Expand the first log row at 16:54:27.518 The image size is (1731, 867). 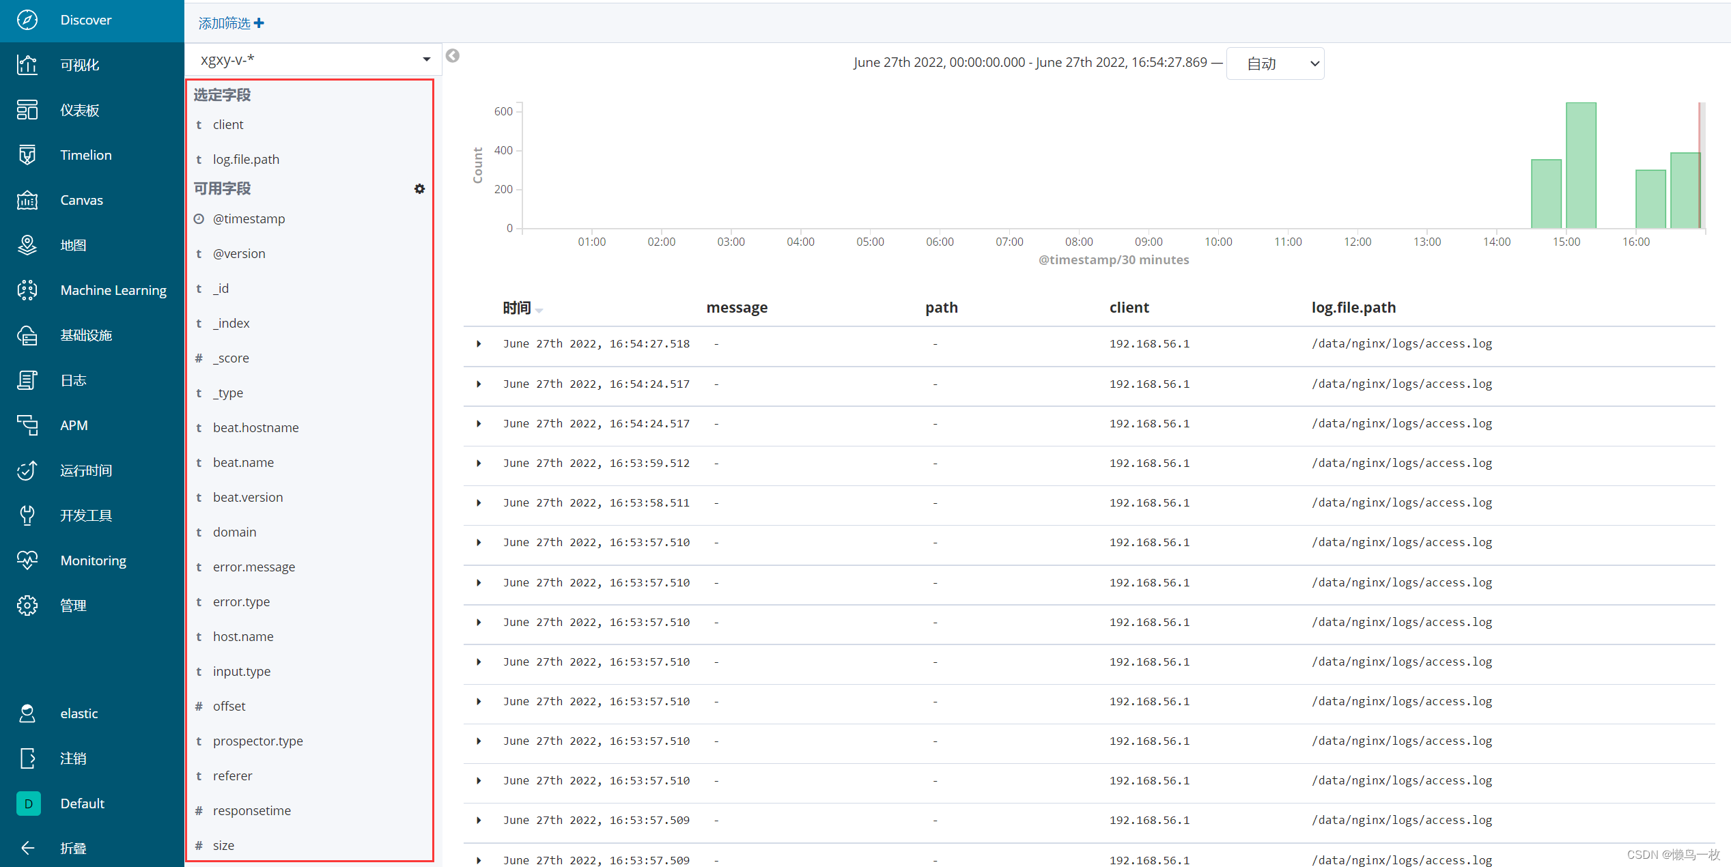pyautogui.click(x=479, y=344)
